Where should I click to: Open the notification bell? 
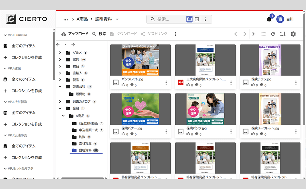point(269,19)
